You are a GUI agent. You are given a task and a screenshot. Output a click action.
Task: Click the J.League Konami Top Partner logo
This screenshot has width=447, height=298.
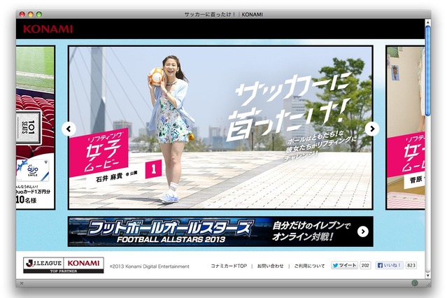tap(63, 265)
